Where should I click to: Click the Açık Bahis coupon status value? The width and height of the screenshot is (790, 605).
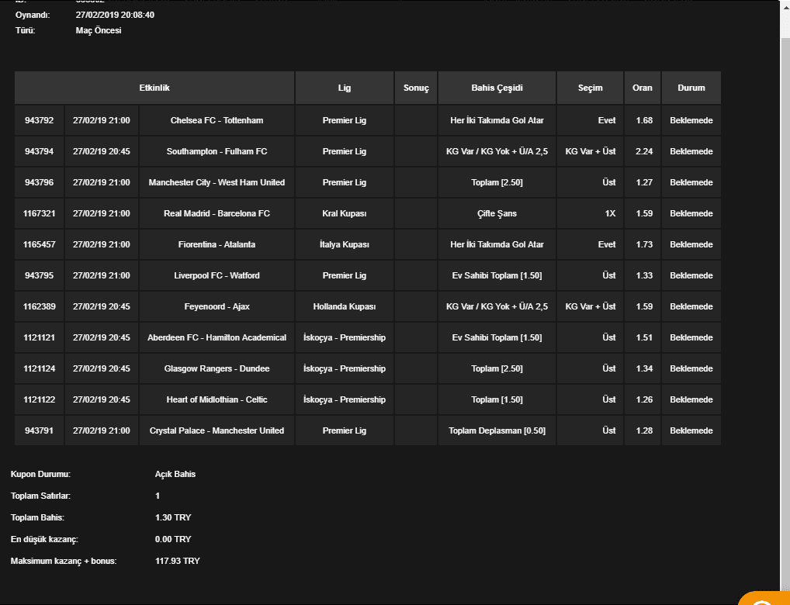tap(175, 474)
